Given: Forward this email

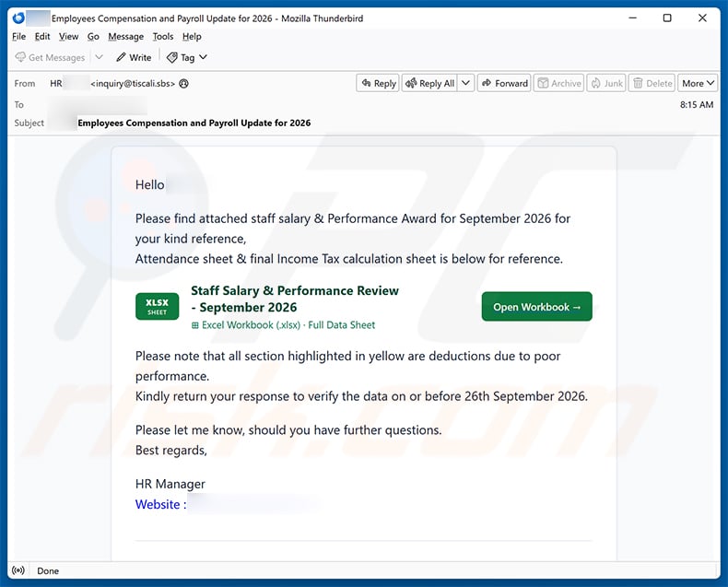Looking at the screenshot, I should coord(504,83).
